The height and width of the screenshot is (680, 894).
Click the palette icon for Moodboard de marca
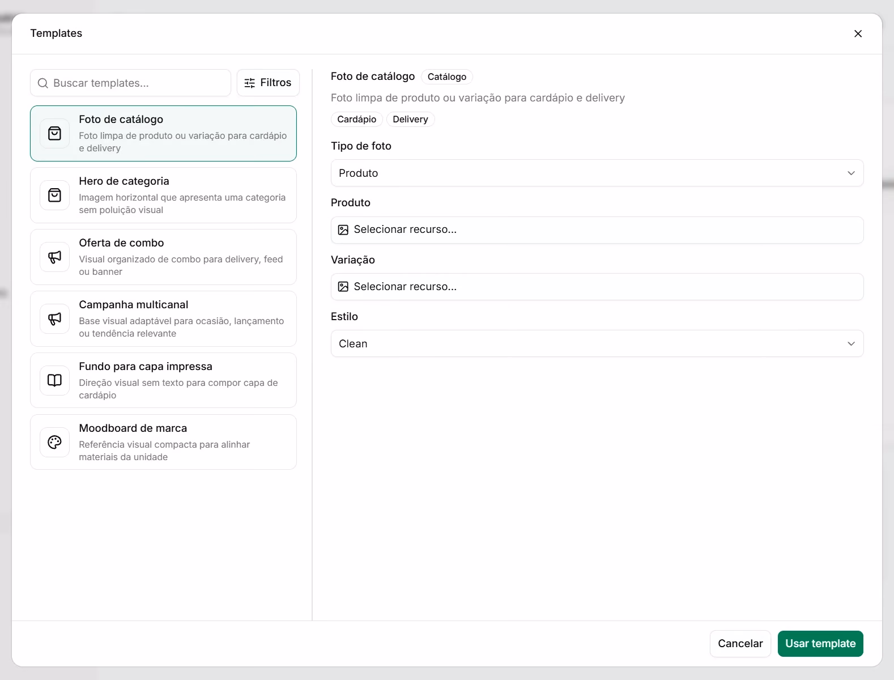click(x=55, y=442)
